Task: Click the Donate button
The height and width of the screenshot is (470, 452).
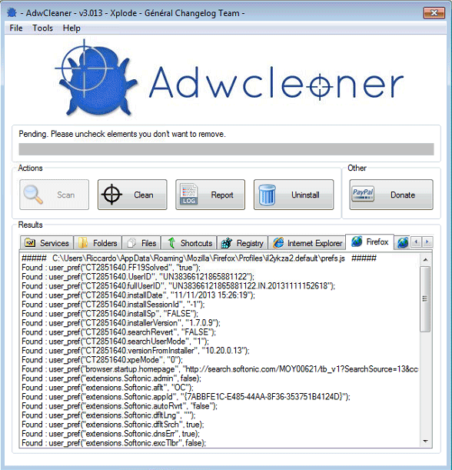Action: pos(391,195)
